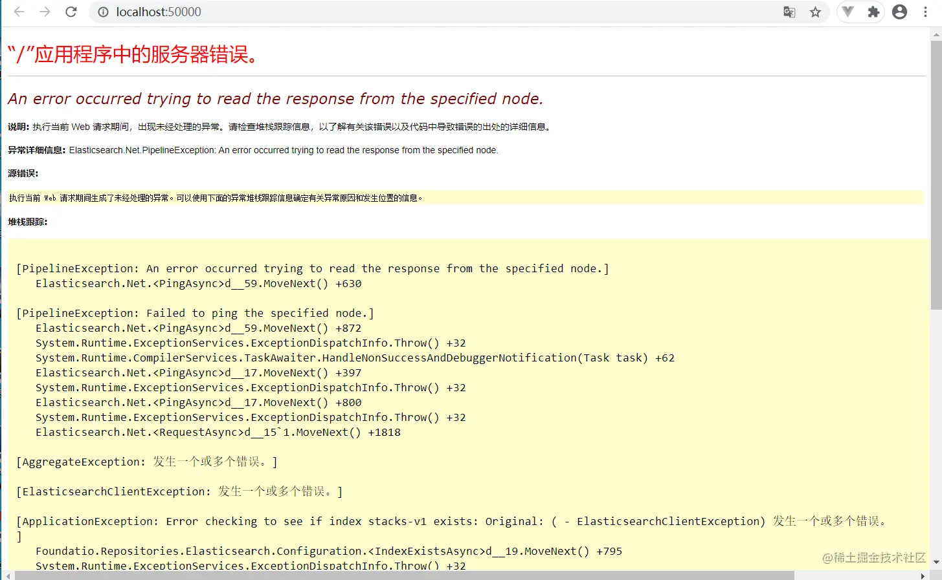Click the horizontal scrollbar thumb
942x580 pixels.
tap(405, 575)
